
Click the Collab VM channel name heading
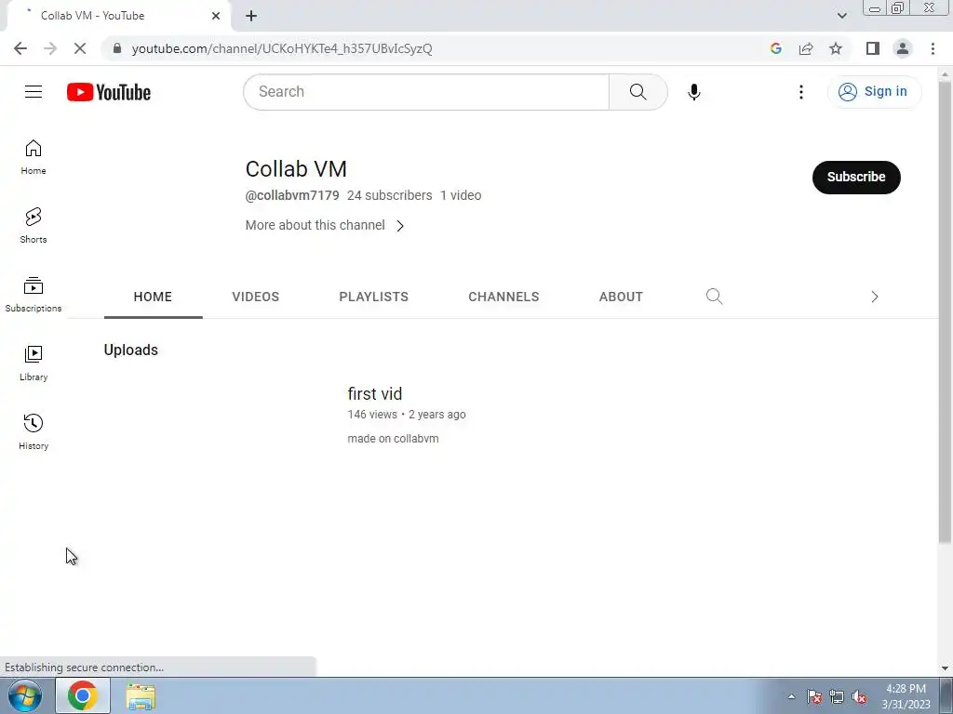pyautogui.click(x=296, y=169)
